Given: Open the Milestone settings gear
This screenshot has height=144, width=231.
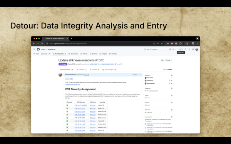Looking at the screenshot, I should coord(172,109).
